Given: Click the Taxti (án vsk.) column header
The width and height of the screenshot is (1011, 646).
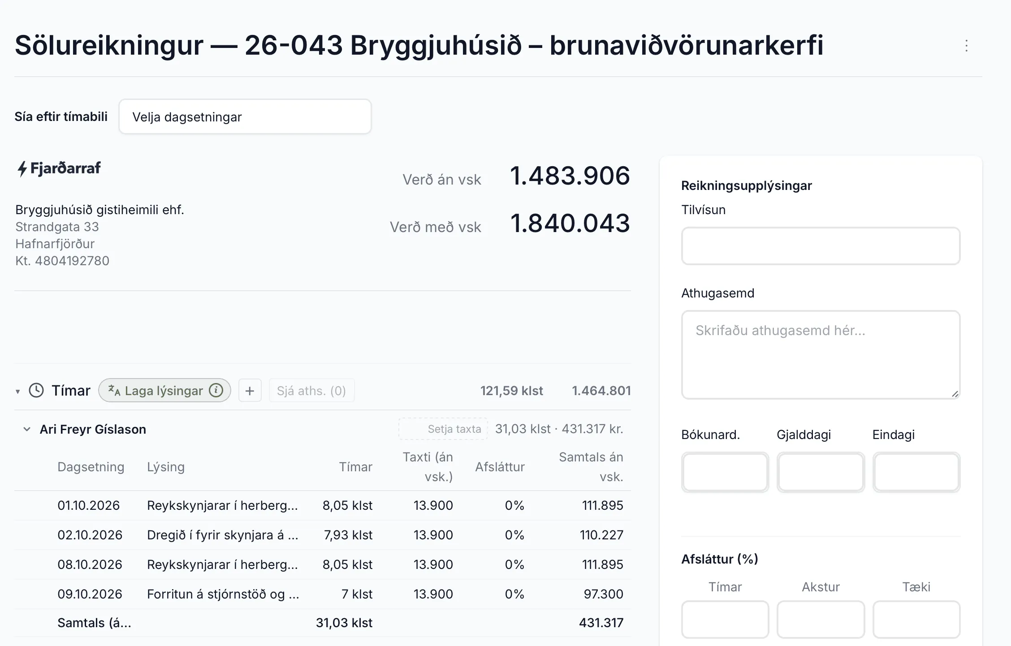Looking at the screenshot, I should click(x=428, y=467).
